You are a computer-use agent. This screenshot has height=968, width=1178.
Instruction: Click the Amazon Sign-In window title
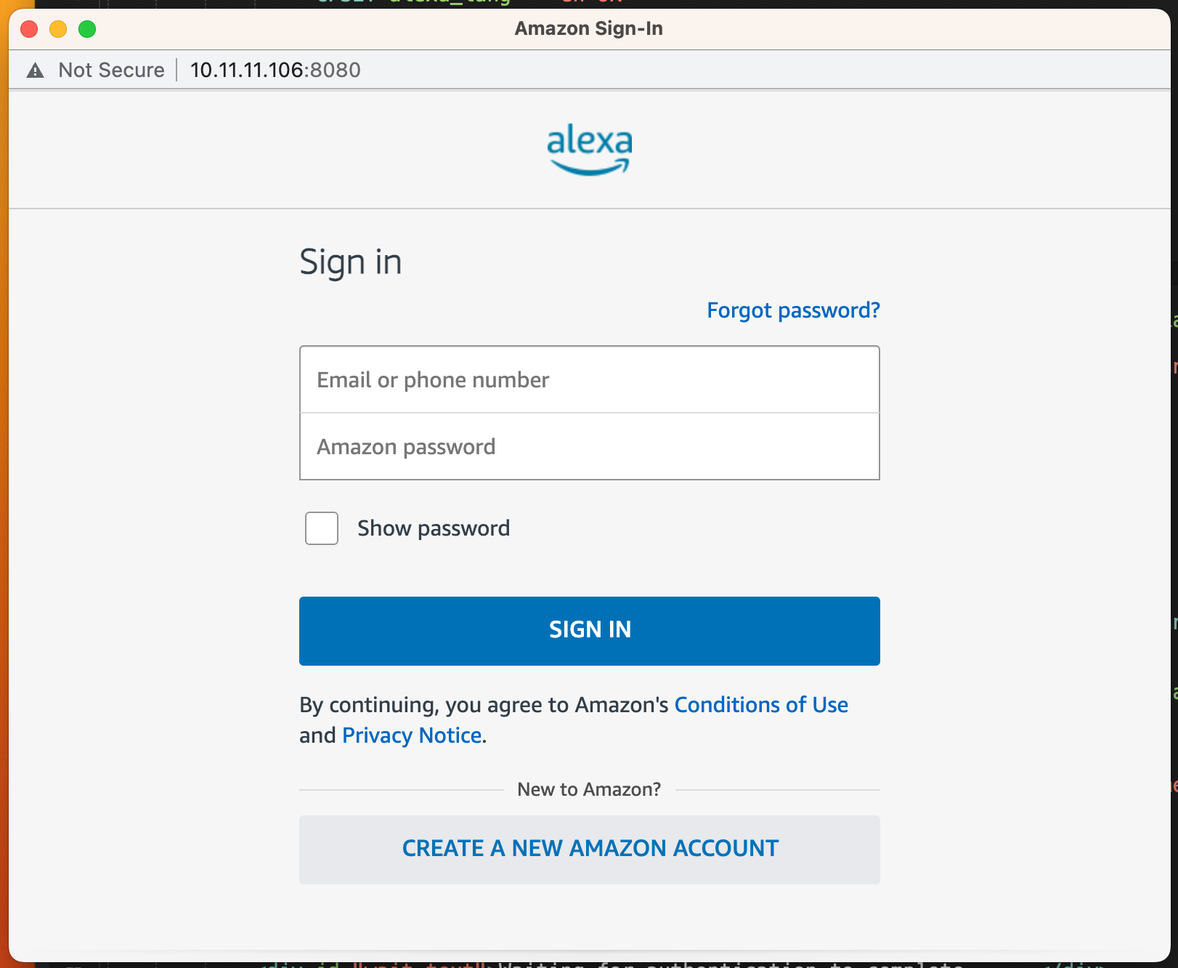click(588, 29)
